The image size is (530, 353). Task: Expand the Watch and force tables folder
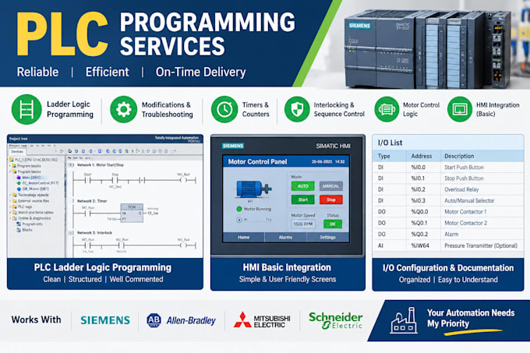point(10,213)
